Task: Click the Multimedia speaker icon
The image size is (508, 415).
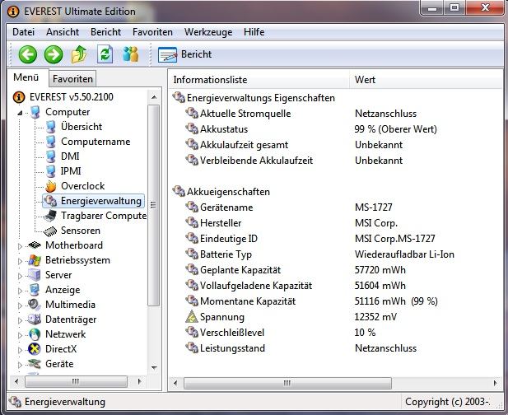Action: 35,305
